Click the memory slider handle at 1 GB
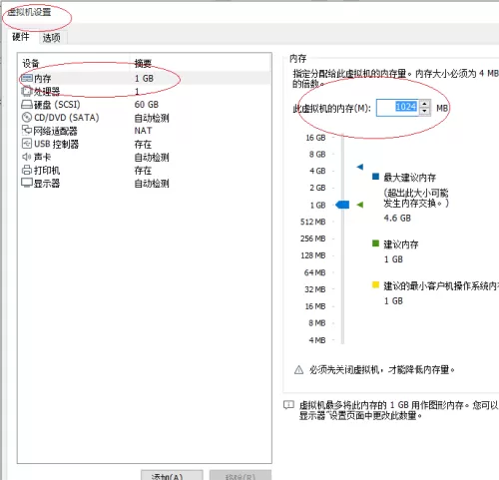Viewport: 499px width, 480px height. click(x=342, y=205)
